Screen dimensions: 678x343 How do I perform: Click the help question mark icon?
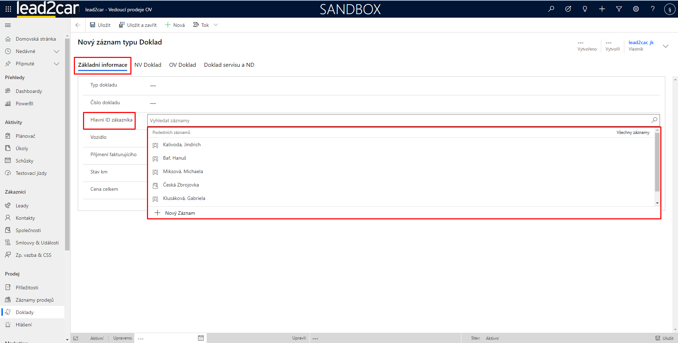[x=653, y=9]
